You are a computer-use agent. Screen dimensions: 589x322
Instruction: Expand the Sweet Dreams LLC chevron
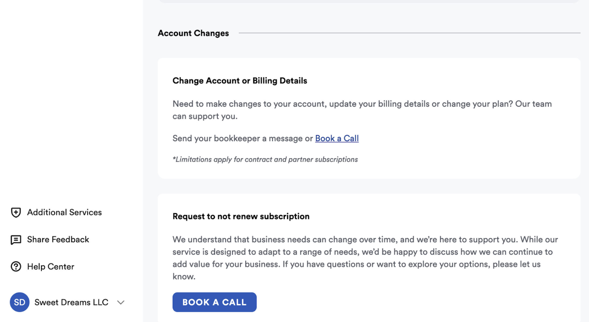click(x=121, y=302)
